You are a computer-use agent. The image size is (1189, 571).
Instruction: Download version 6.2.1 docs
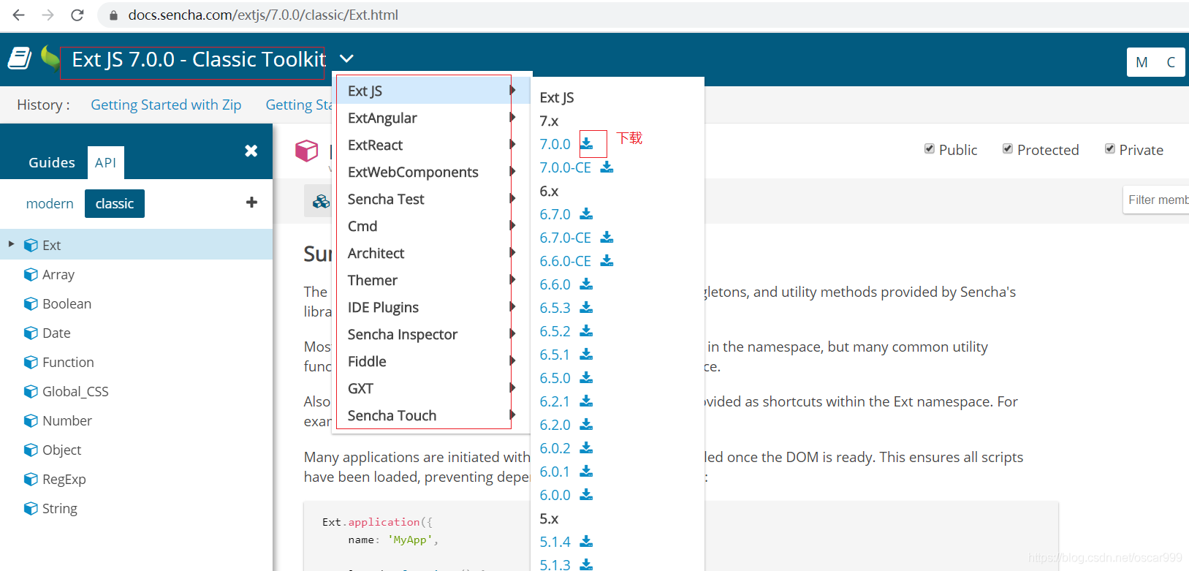pyautogui.click(x=587, y=401)
